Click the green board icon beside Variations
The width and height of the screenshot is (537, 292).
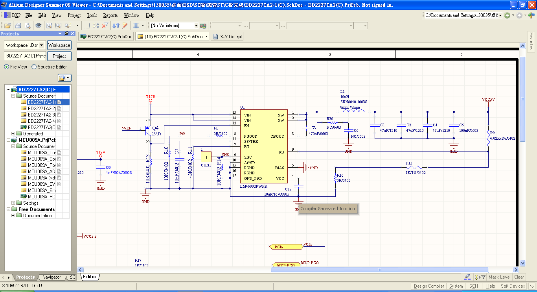pos(203,26)
